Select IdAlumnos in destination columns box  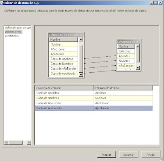126,51
